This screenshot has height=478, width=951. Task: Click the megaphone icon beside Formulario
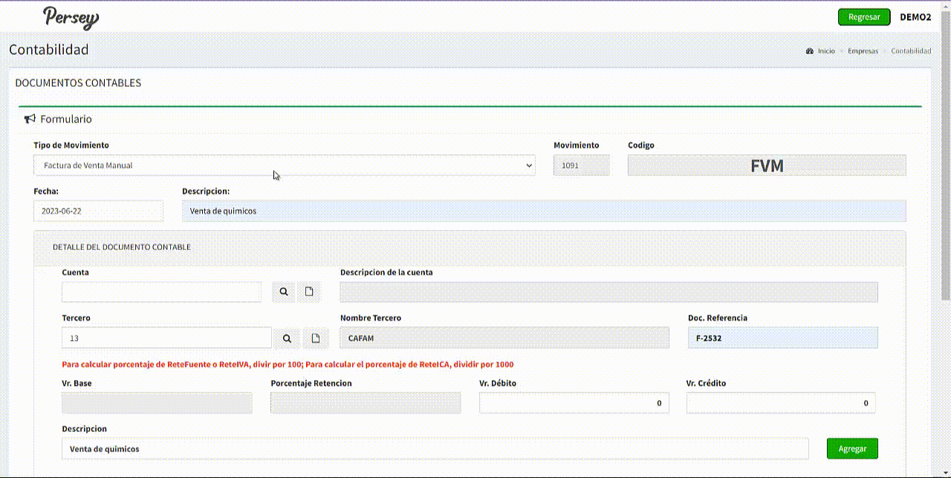click(x=30, y=119)
